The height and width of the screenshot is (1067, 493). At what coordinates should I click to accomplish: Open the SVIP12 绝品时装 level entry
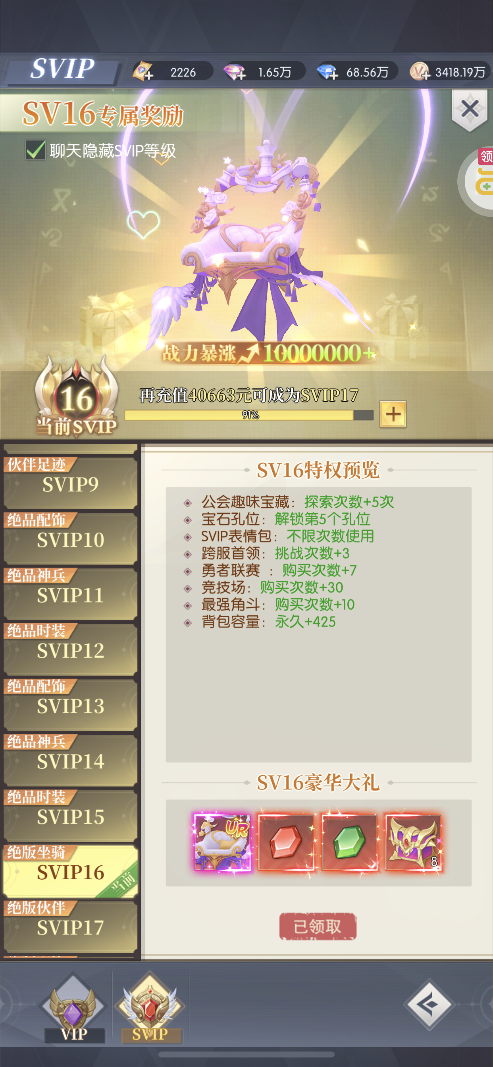(x=70, y=649)
